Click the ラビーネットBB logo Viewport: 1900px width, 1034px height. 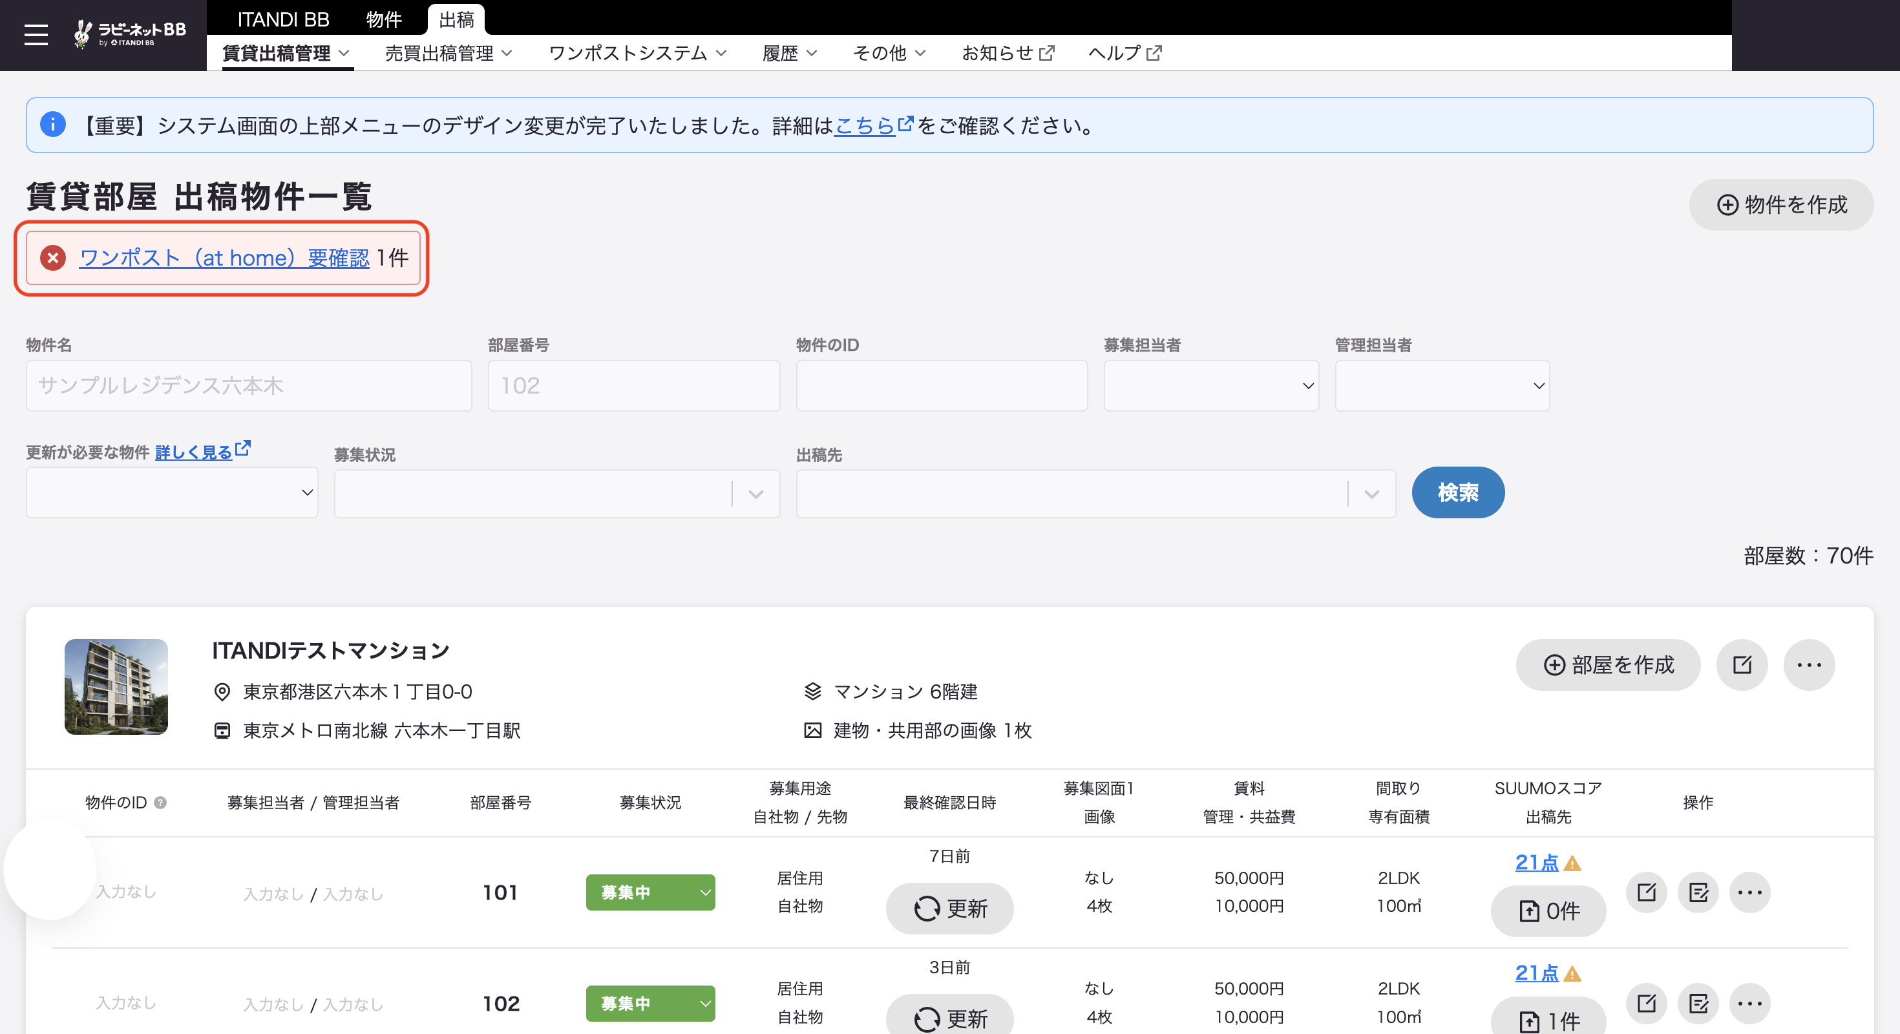point(130,34)
